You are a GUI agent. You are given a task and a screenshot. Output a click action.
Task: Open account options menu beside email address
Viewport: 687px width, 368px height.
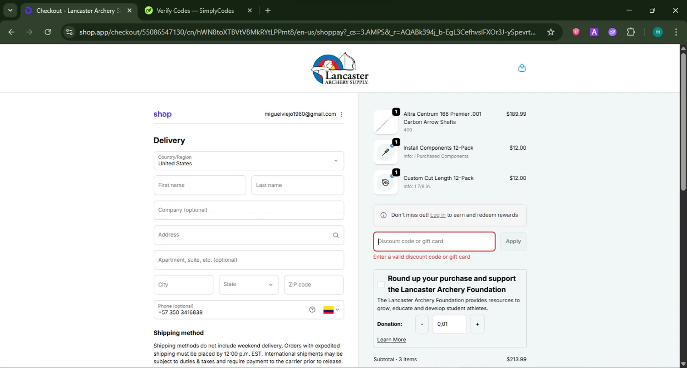pyautogui.click(x=341, y=114)
